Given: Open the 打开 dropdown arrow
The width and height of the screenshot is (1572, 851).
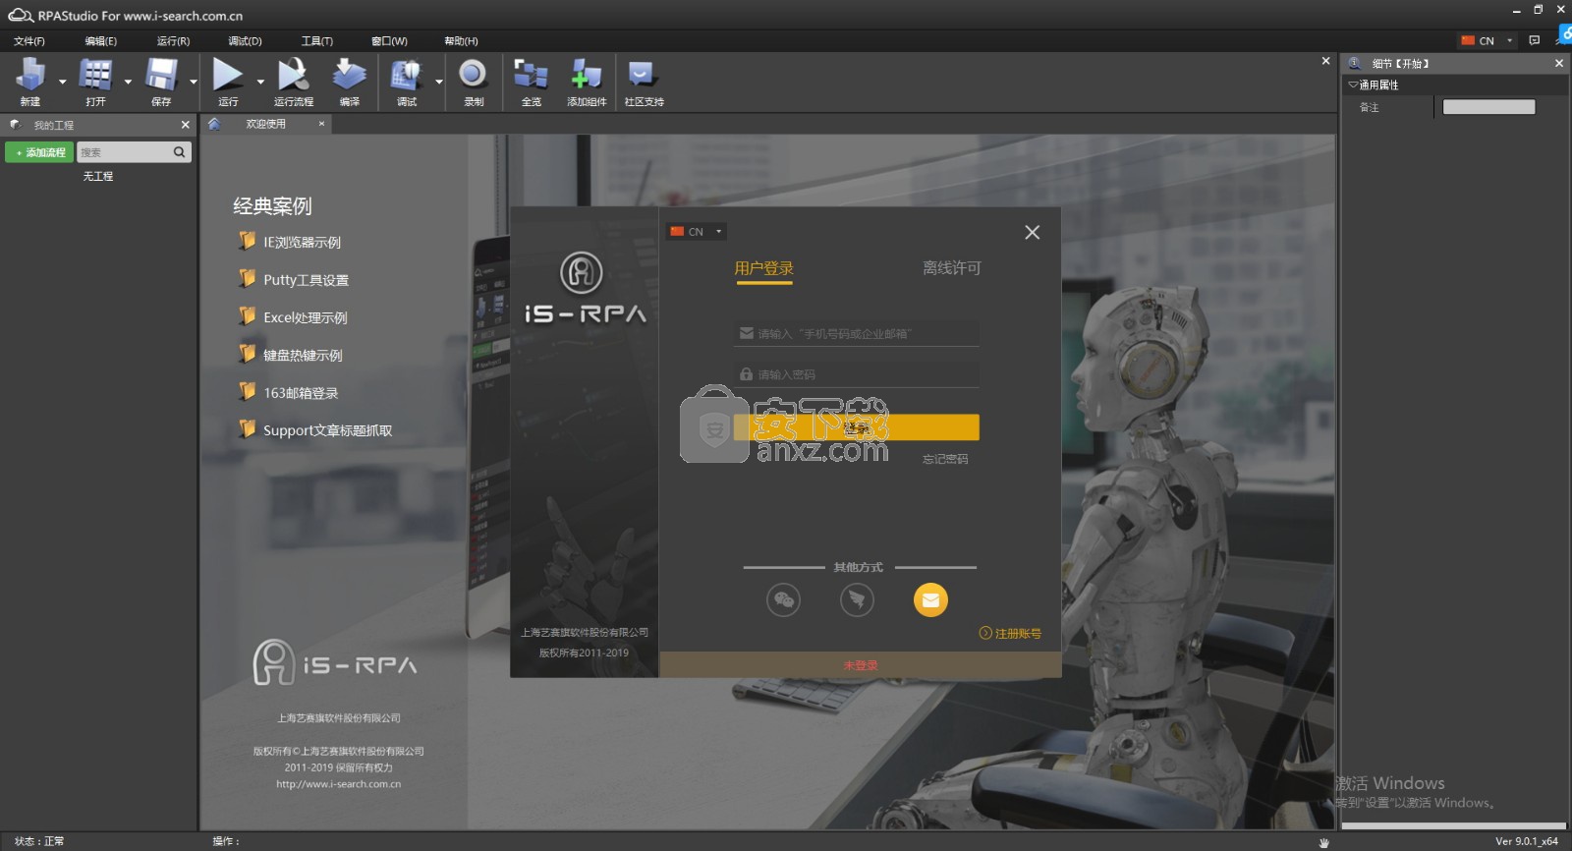Looking at the screenshot, I should click(128, 82).
